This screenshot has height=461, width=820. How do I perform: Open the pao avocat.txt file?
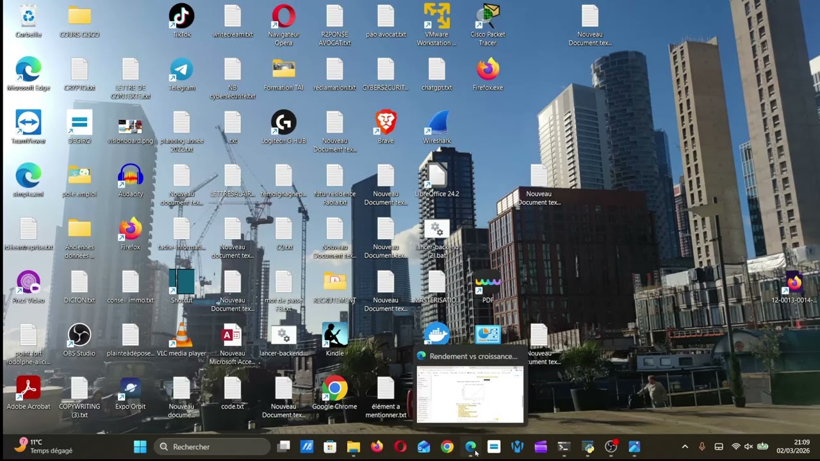coord(386,20)
